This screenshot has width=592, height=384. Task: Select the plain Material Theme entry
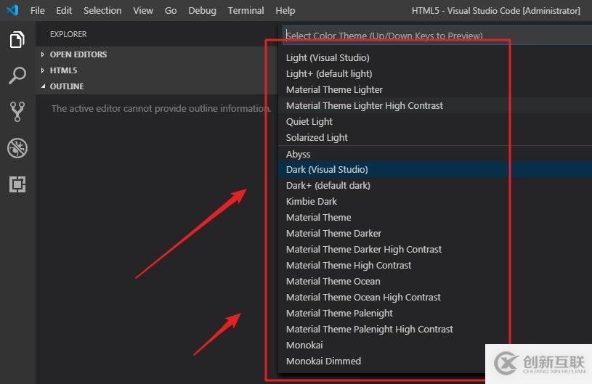pos(435,217)
